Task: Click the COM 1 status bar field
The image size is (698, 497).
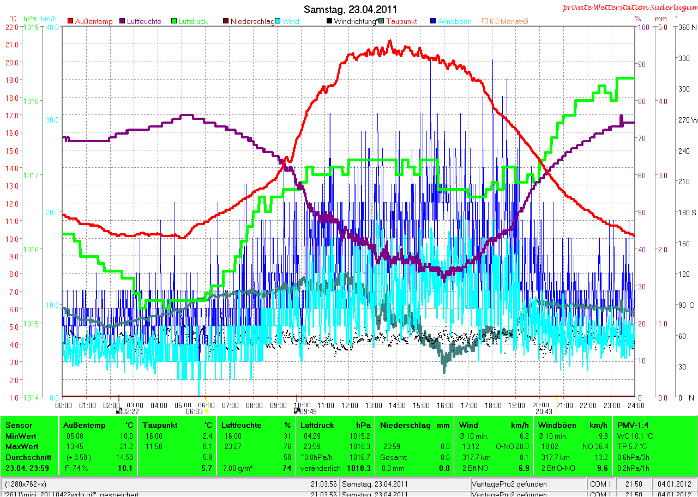Action: pos(601,484)
